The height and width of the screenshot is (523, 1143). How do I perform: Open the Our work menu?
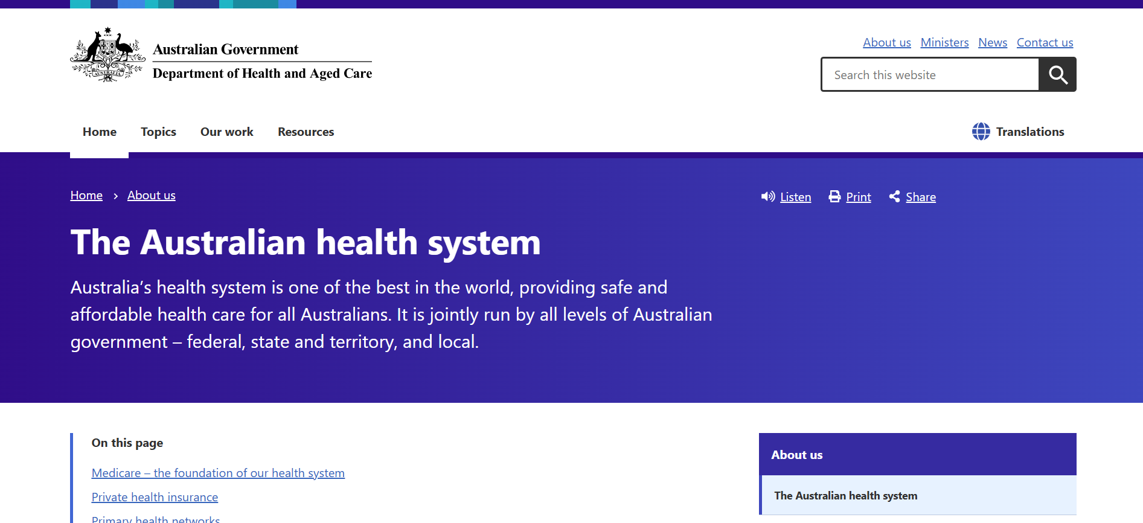coord(226,132)
